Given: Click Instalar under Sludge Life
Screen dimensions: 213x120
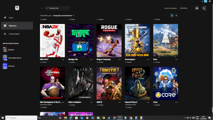Looking at the screenshot, I should click(72, 62).
